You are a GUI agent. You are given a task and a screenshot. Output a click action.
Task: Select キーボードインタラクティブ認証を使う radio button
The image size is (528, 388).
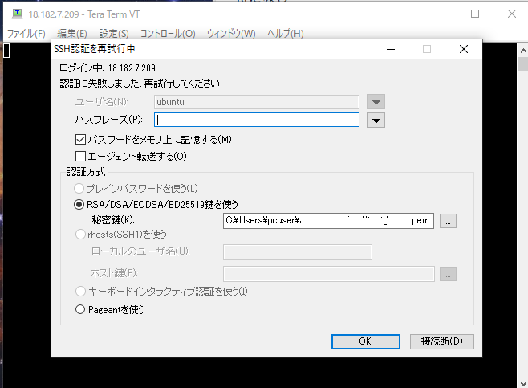click(80, 291)
